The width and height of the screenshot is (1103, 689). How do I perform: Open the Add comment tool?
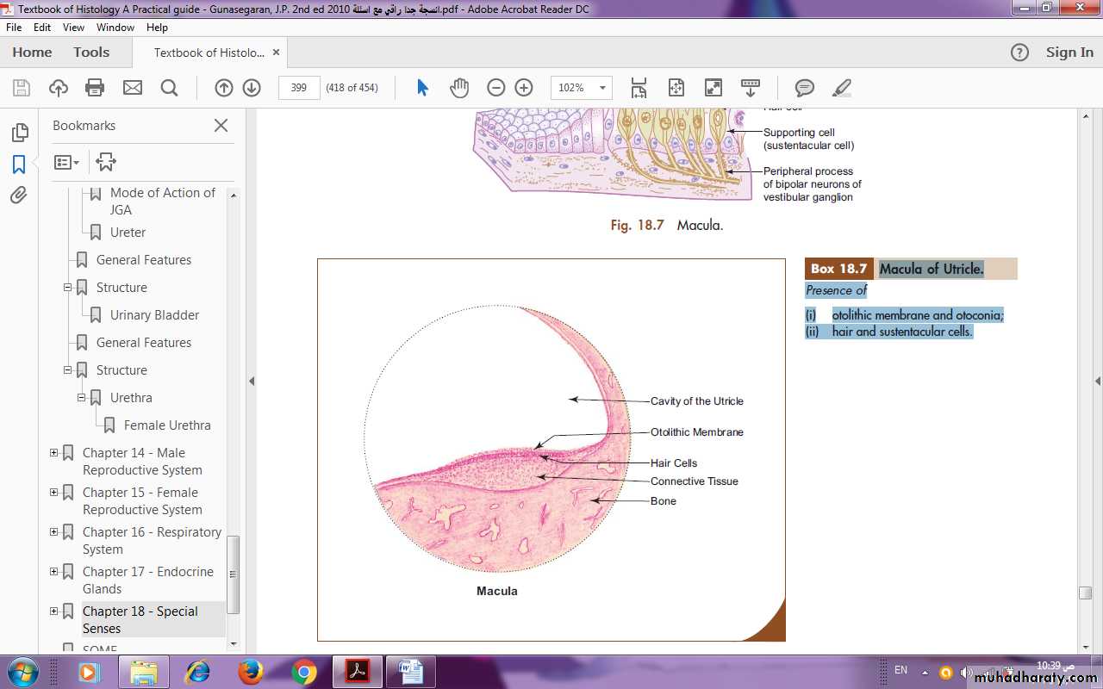[804, 87]
